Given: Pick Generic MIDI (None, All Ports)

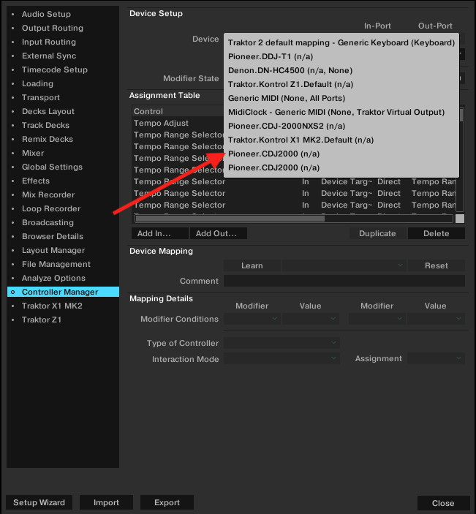Looking at the screenshot, I should point(286,98).
